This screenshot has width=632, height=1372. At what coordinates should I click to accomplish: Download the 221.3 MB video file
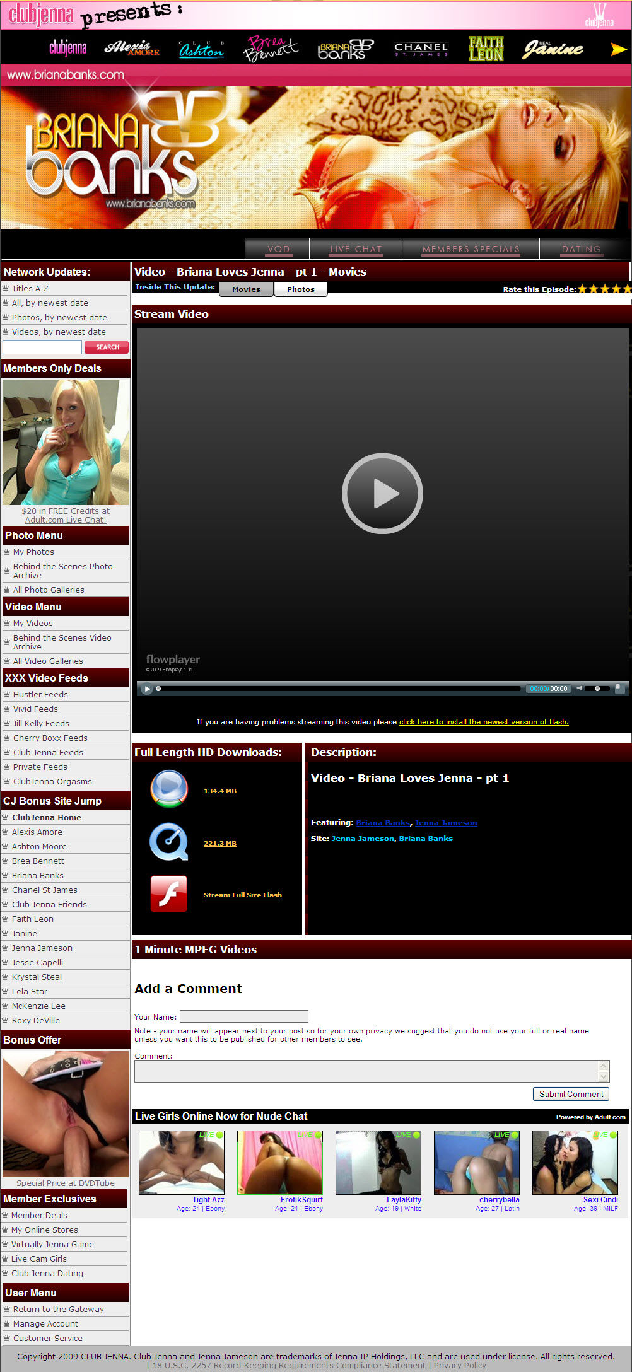220,843
